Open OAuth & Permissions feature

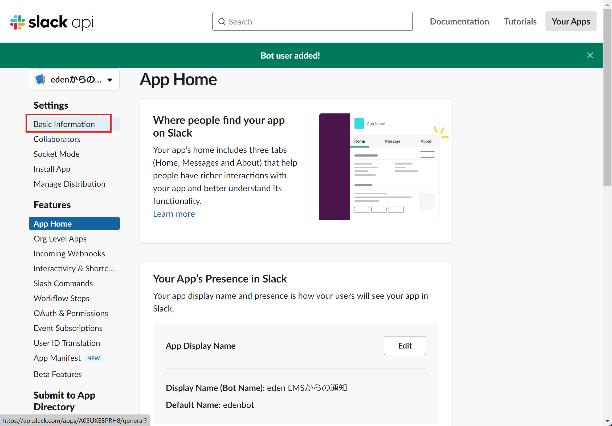71,313
